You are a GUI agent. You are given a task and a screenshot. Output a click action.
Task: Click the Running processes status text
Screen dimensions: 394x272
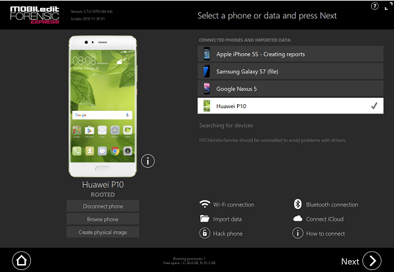[x=189, y=258]
